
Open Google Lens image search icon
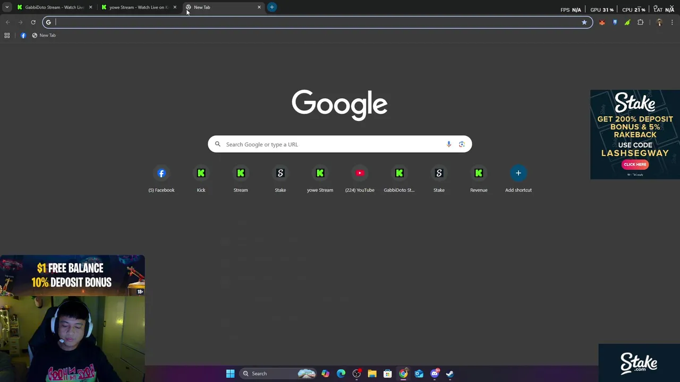click(x=462, y=144)
